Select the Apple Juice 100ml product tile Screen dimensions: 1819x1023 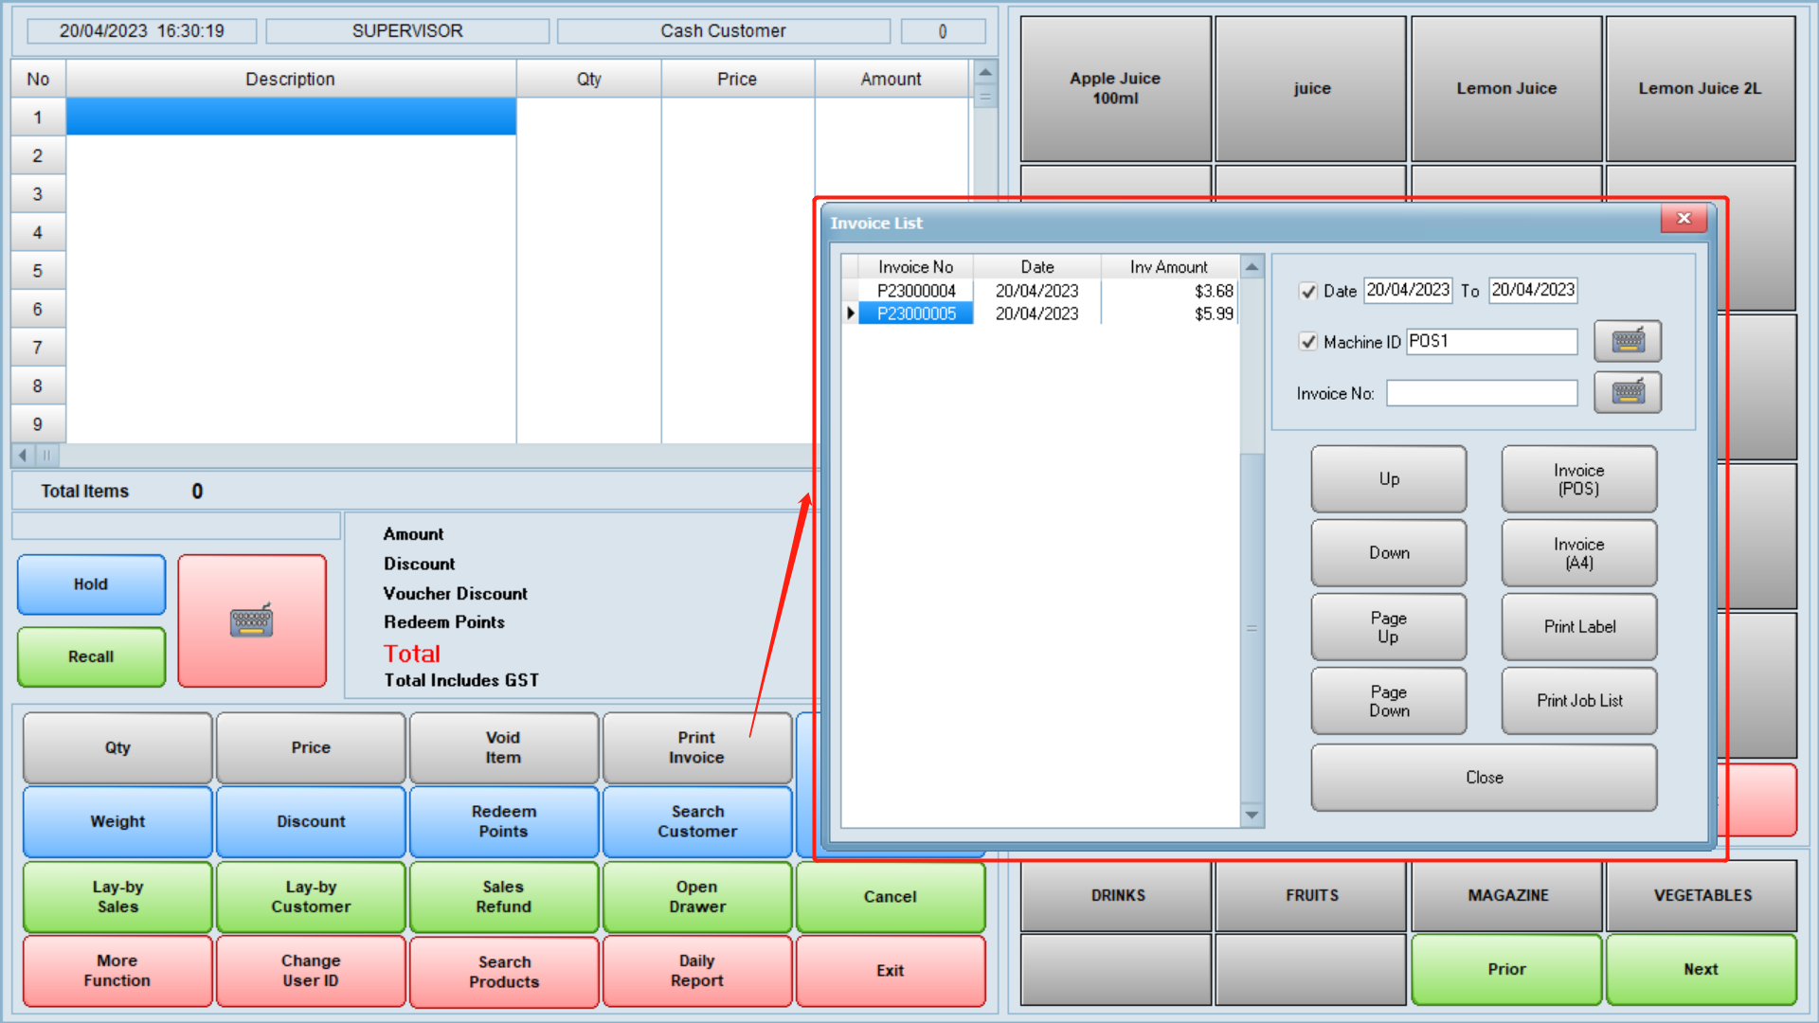1115,88
